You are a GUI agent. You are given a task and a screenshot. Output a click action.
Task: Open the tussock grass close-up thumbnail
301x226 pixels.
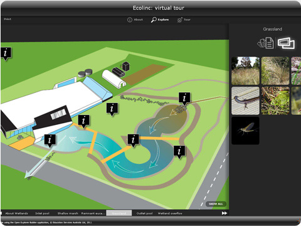[x=275, y=71]
